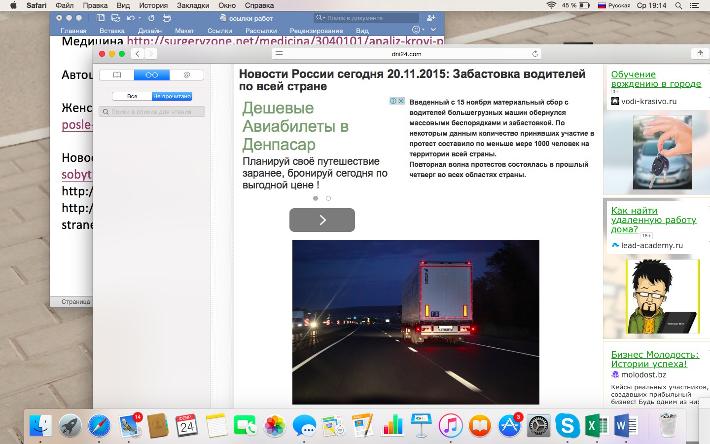Launch Skype from the Dock

click(x=568, y=425)
